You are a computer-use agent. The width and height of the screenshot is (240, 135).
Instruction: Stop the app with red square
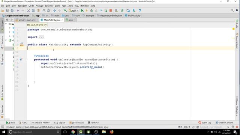coord(111,10)
